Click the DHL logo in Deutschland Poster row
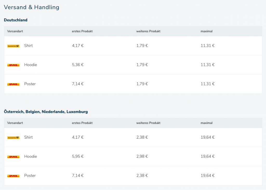The image size is (266, 190). click(13, 84)
